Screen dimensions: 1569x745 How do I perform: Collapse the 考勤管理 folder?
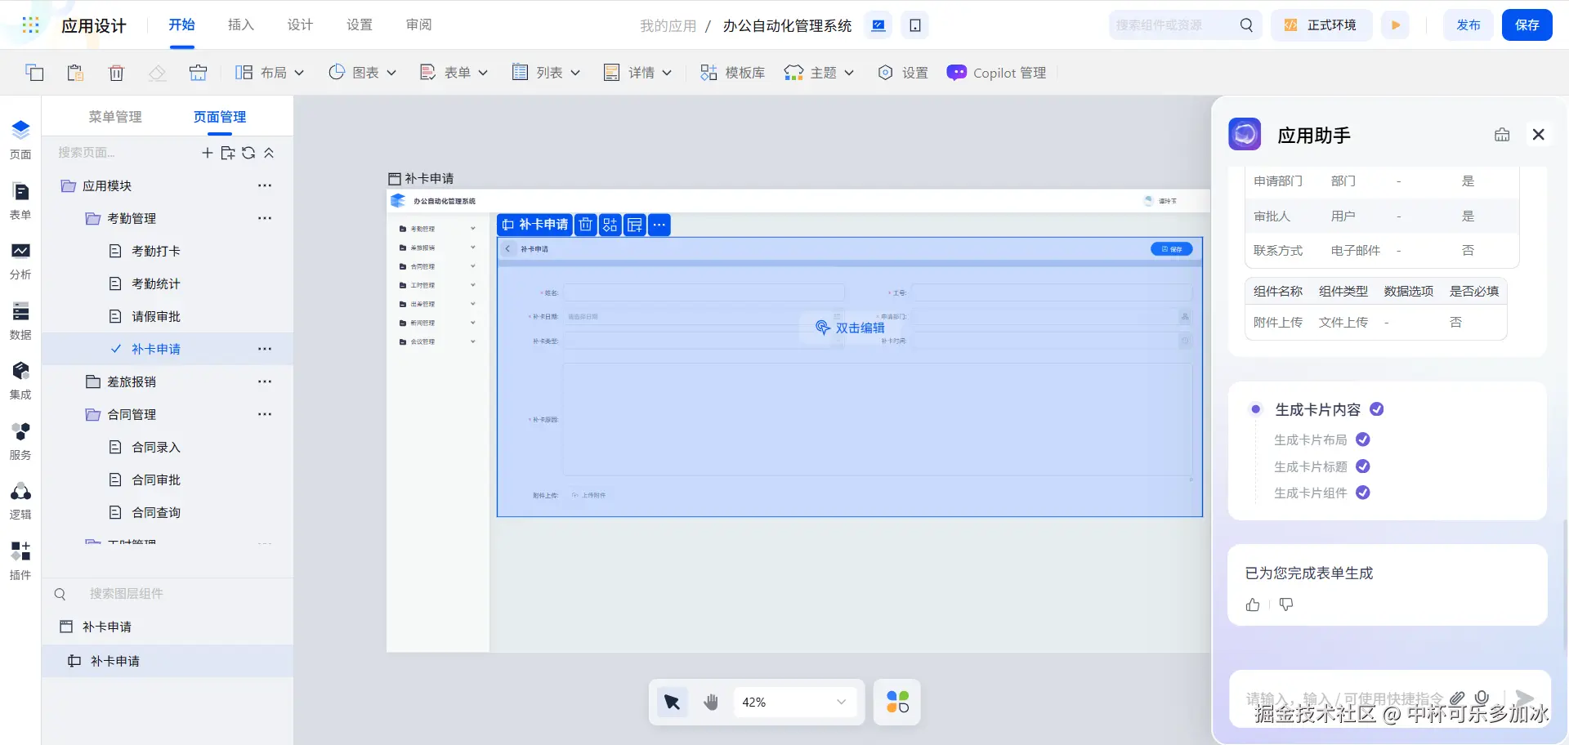(x=93, y=218)
